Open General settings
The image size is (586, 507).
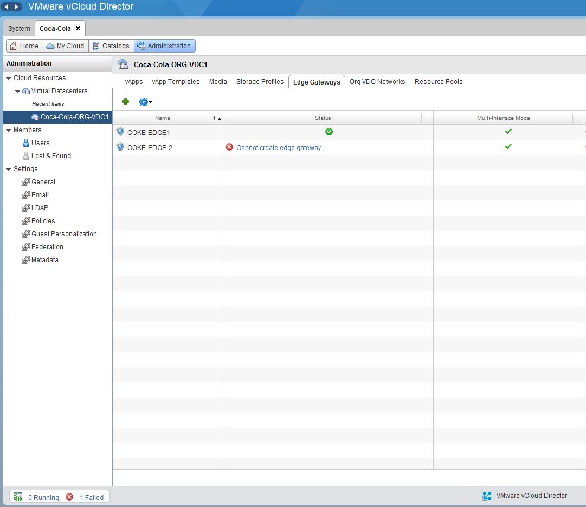point(43,182)
